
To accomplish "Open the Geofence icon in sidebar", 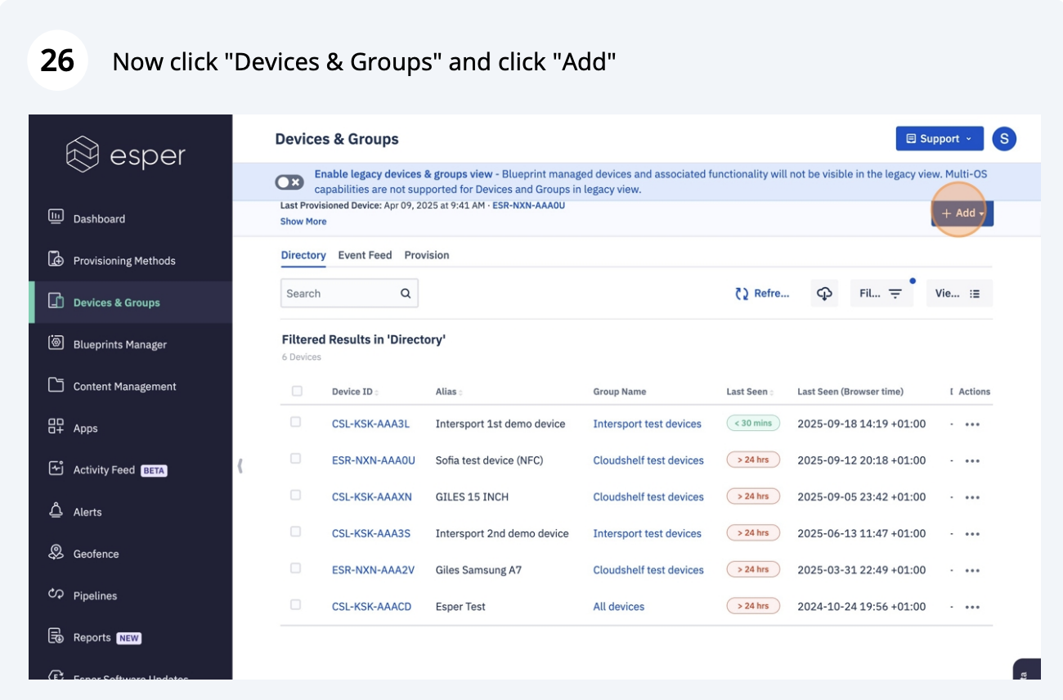I will (x=56, y=553).
